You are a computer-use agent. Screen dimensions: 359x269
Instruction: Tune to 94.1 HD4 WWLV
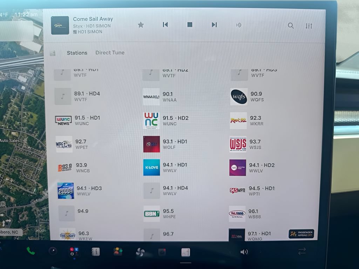pyautogui.click(x=166, y=191)
